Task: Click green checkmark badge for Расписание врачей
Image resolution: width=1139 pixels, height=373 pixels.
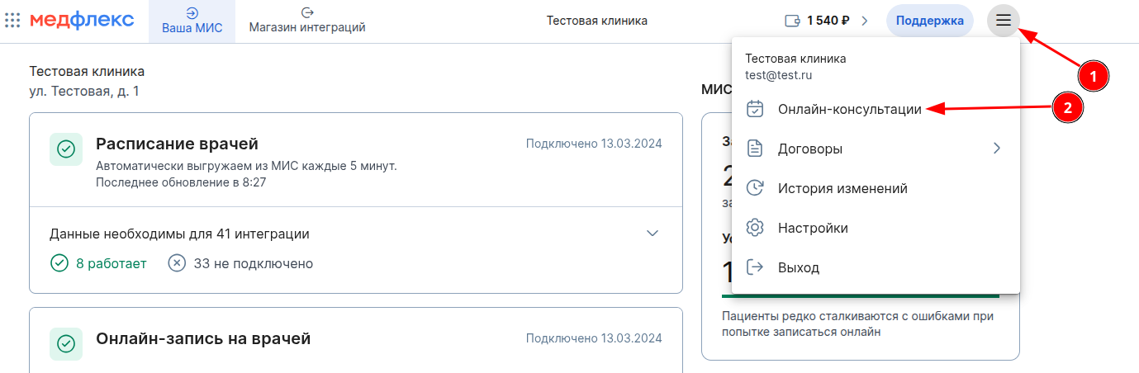Action: pyautogui.click(x=66, y=149)
